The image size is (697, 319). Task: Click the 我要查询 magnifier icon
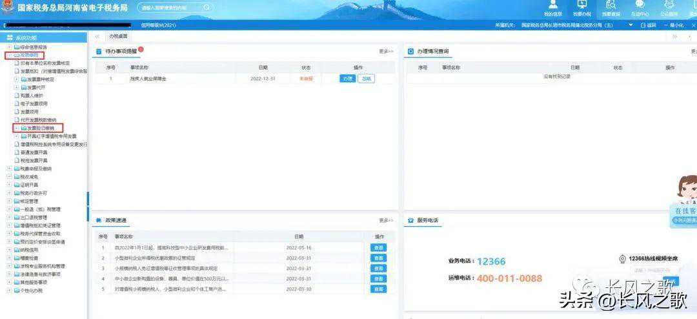point(611,6)
